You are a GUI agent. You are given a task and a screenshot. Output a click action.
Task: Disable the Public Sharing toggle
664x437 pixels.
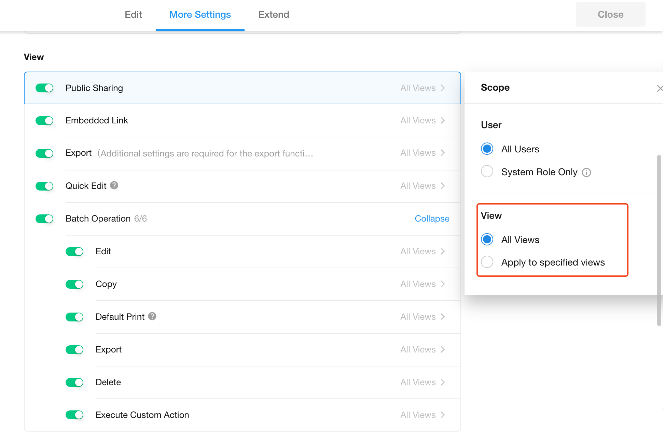(x=44, y=88)
